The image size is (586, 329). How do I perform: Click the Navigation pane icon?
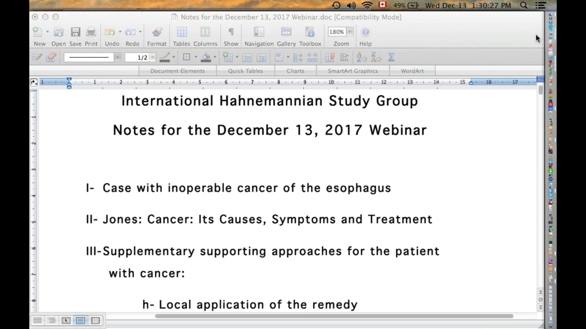[x=259, y=32]
